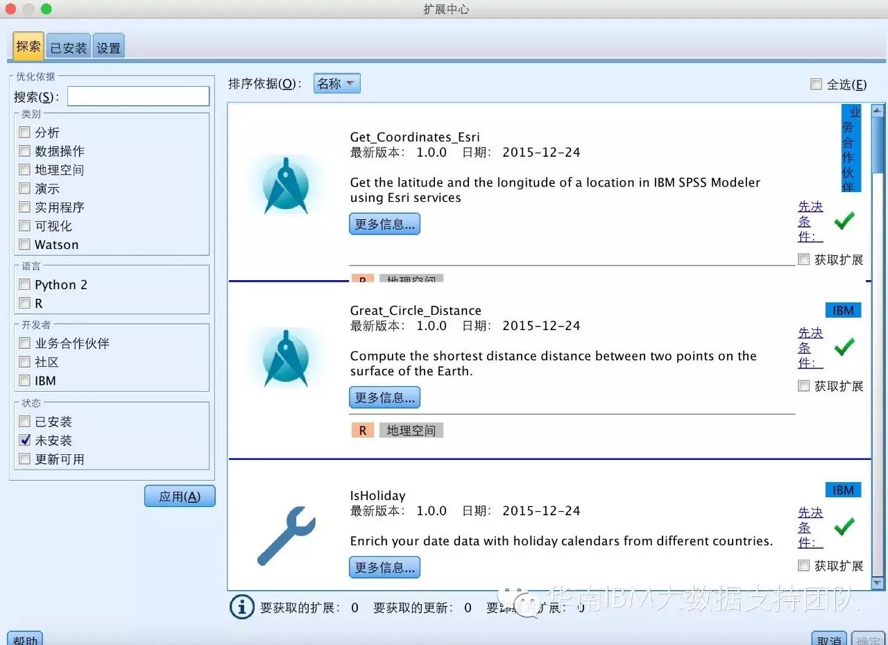Viewport: 888px width, 645px height.
Task: Select the Great_Circle_Distance extension title
Action: [416, 310]
